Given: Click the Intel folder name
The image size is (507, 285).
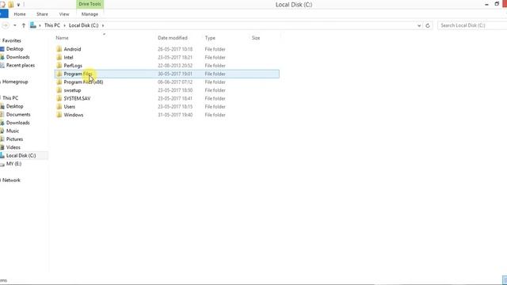Looking at the screenshot, I should [68, 57].
